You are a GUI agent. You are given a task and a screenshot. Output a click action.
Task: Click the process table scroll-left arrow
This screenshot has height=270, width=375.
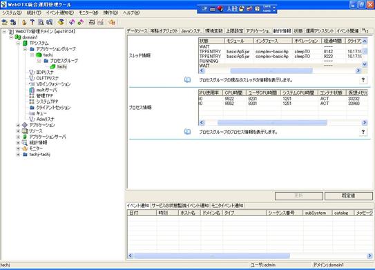[202, 123]
